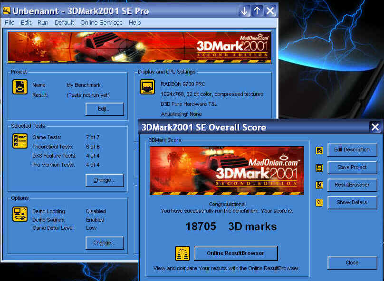Click the Show Details magnifier icon
This screenshot has width=384, height=281.
click(x=319, y=203)
